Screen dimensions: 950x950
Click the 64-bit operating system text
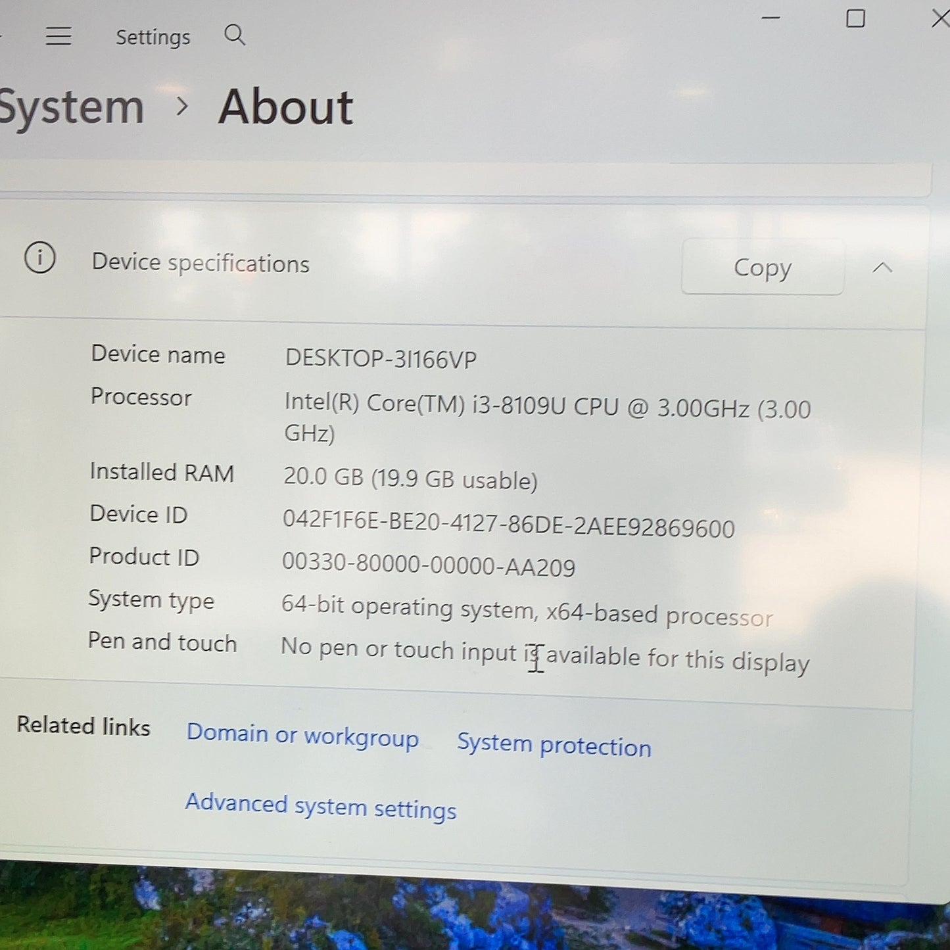point(527,610)
